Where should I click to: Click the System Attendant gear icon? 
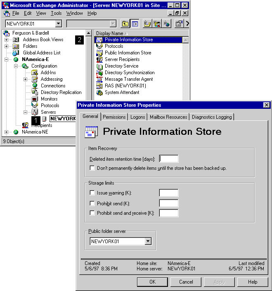(99, 92)
